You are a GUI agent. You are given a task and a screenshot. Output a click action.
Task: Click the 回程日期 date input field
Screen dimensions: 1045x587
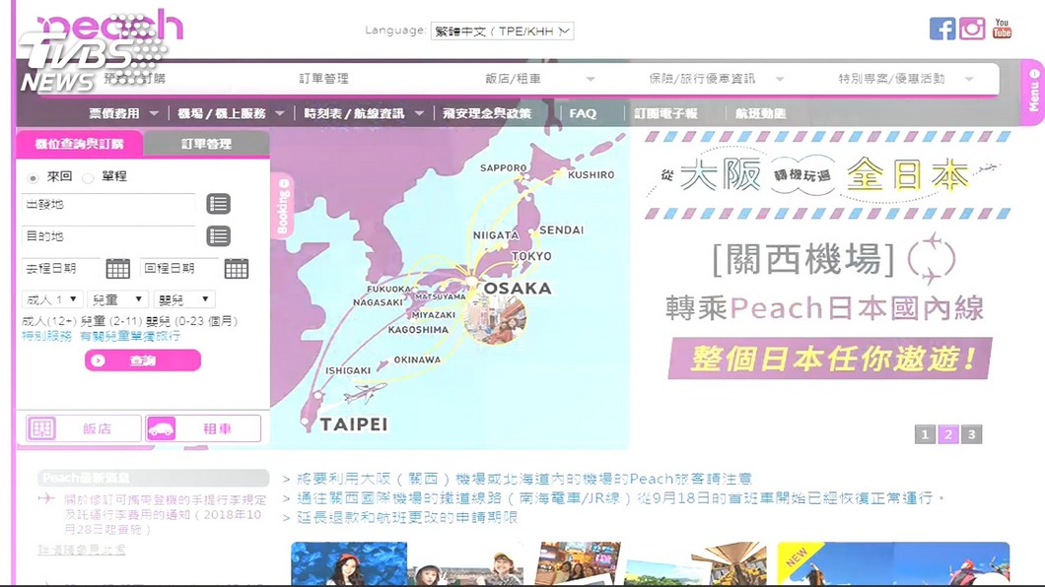click(179, 268)
